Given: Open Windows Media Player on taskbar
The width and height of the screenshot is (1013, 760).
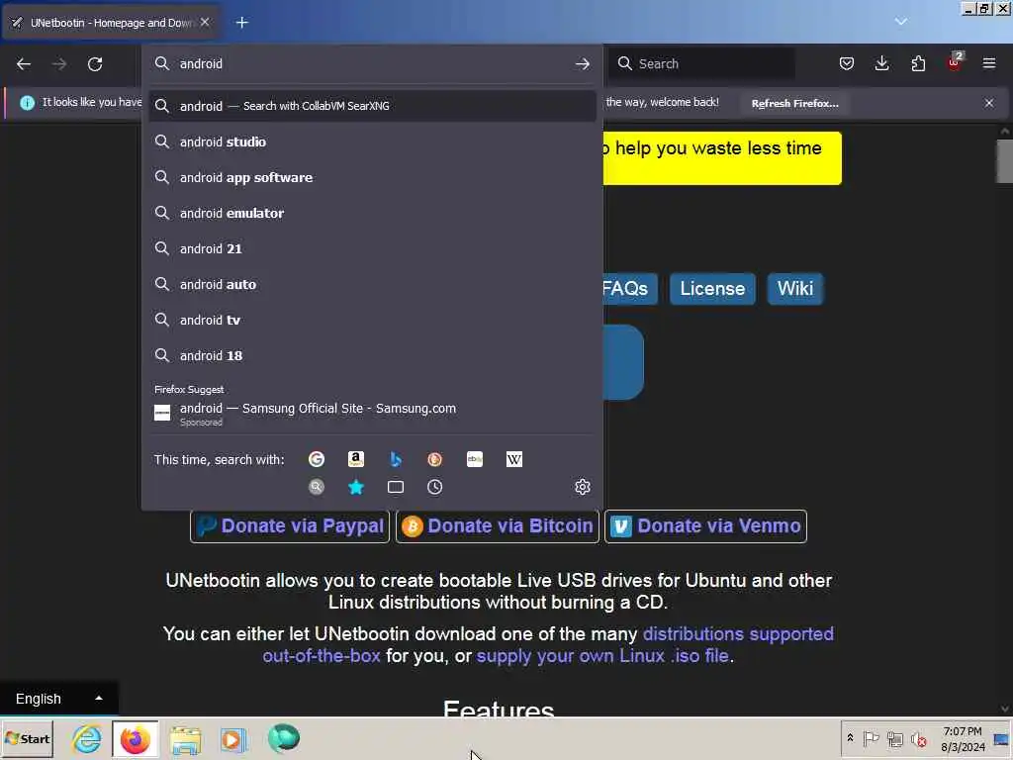Looking at the screenshot, I should point(233,738).
